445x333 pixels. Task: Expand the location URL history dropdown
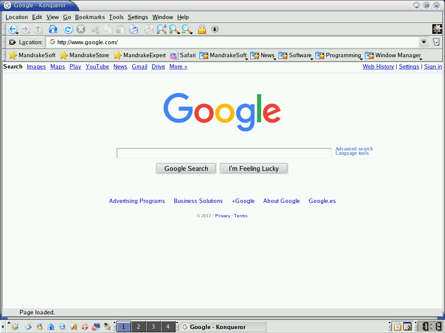click(424, 42)
